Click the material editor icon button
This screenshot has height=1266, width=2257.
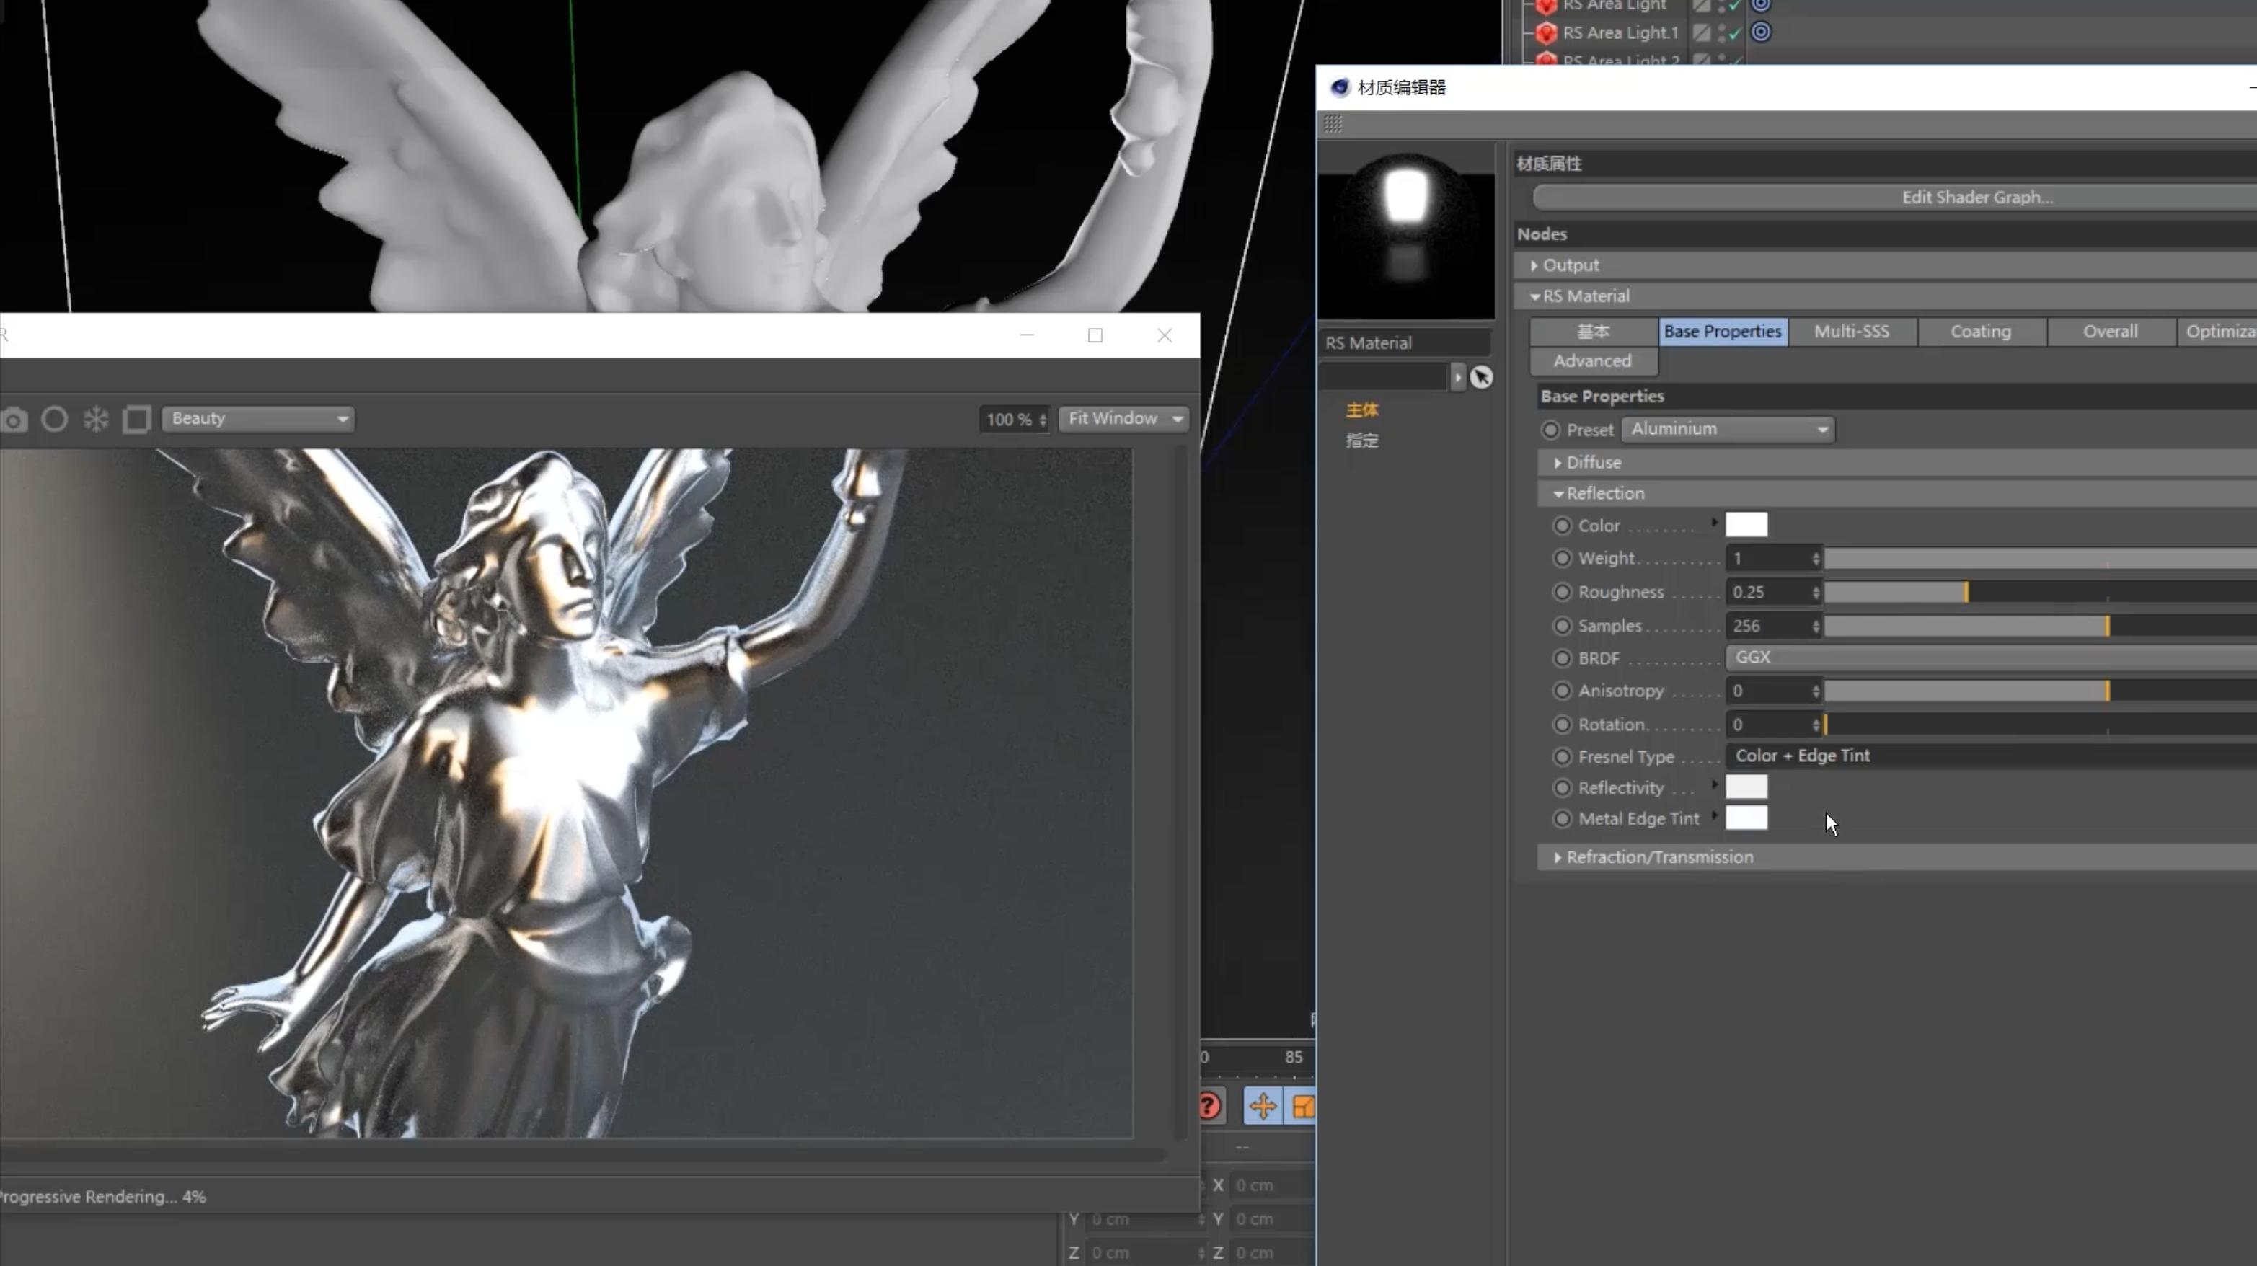click(x=1339, y=85)
